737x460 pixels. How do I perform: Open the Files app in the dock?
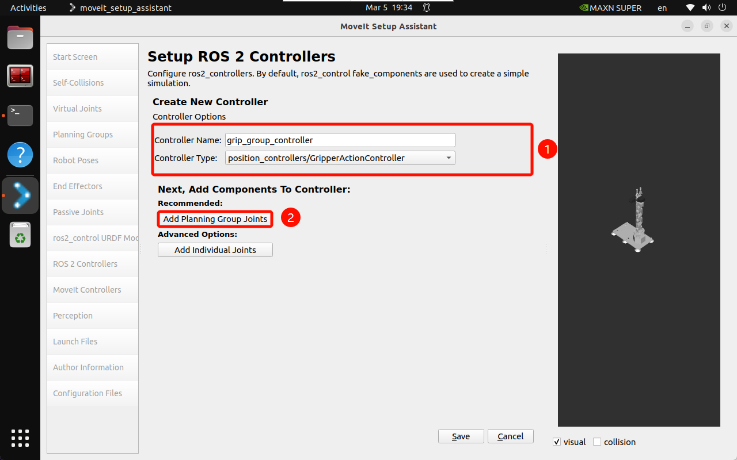(20, 38)
